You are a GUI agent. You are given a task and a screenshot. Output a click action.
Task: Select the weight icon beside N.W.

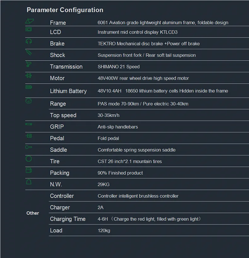click(x=29, y=182)
